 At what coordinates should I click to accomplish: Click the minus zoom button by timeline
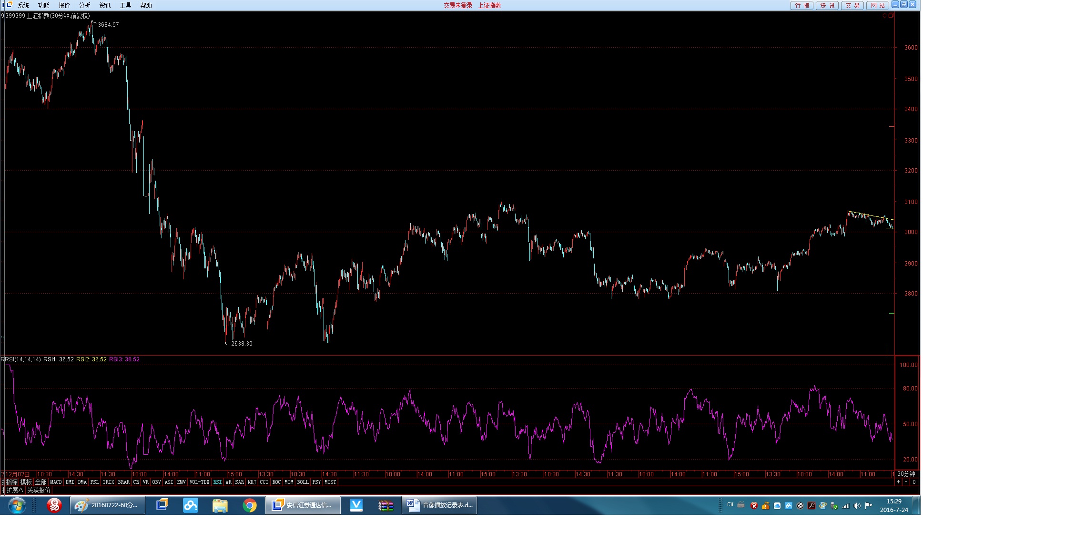[906, 482]
